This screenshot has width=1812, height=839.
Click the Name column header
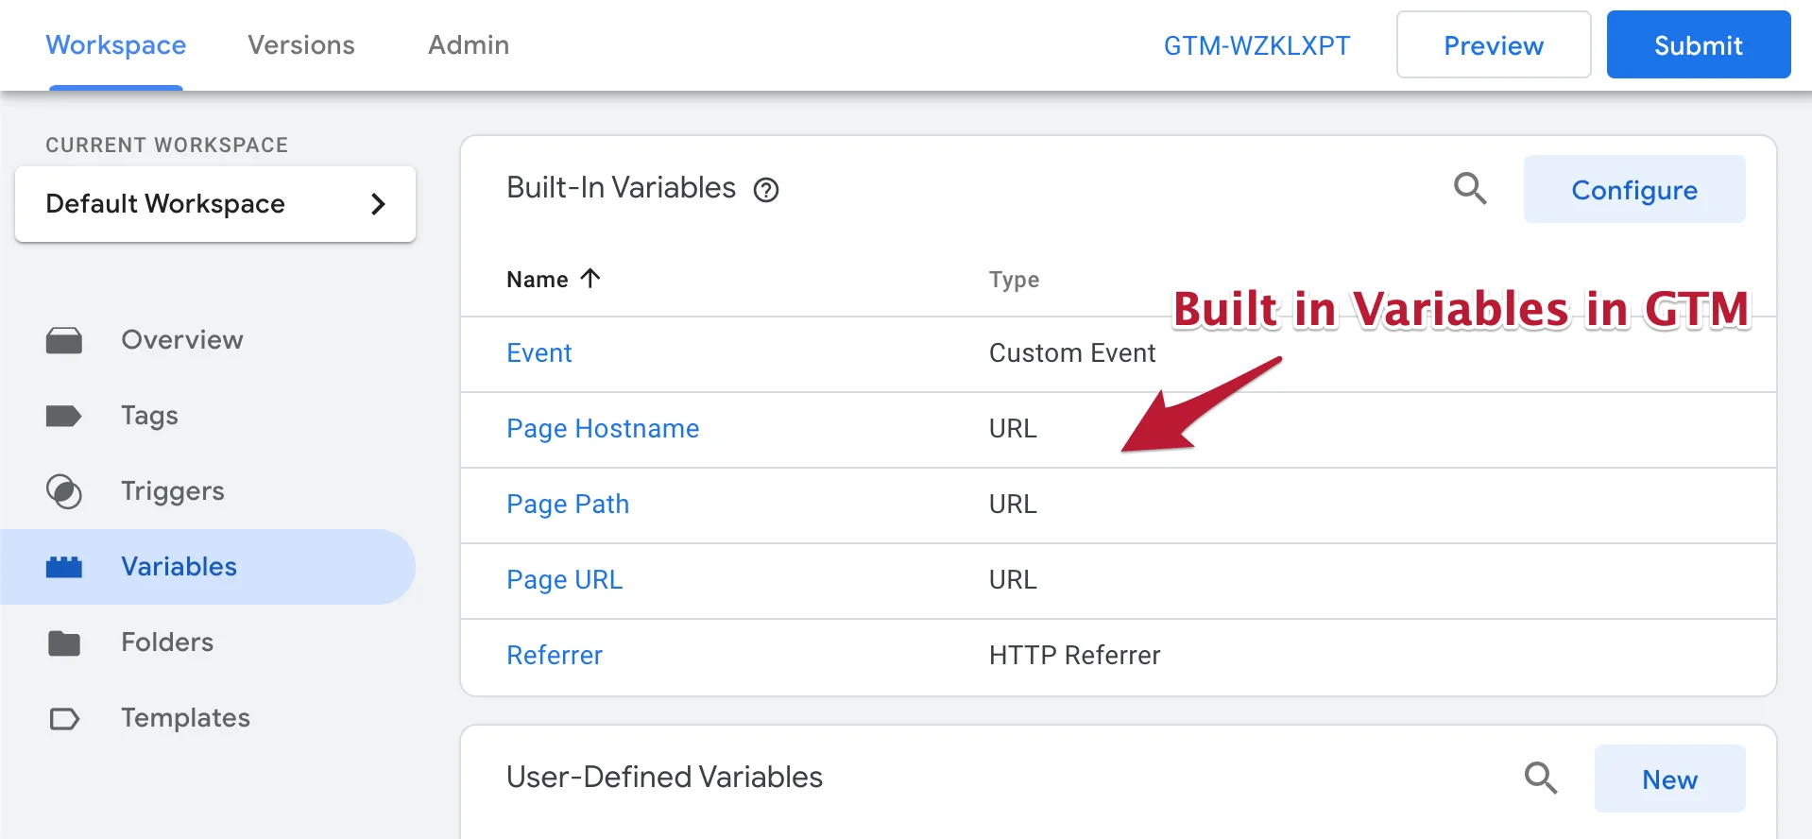coord(538,280)
